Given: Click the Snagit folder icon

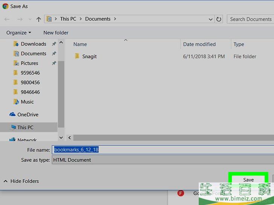Looking at the screenshot, I should (77, 56).
